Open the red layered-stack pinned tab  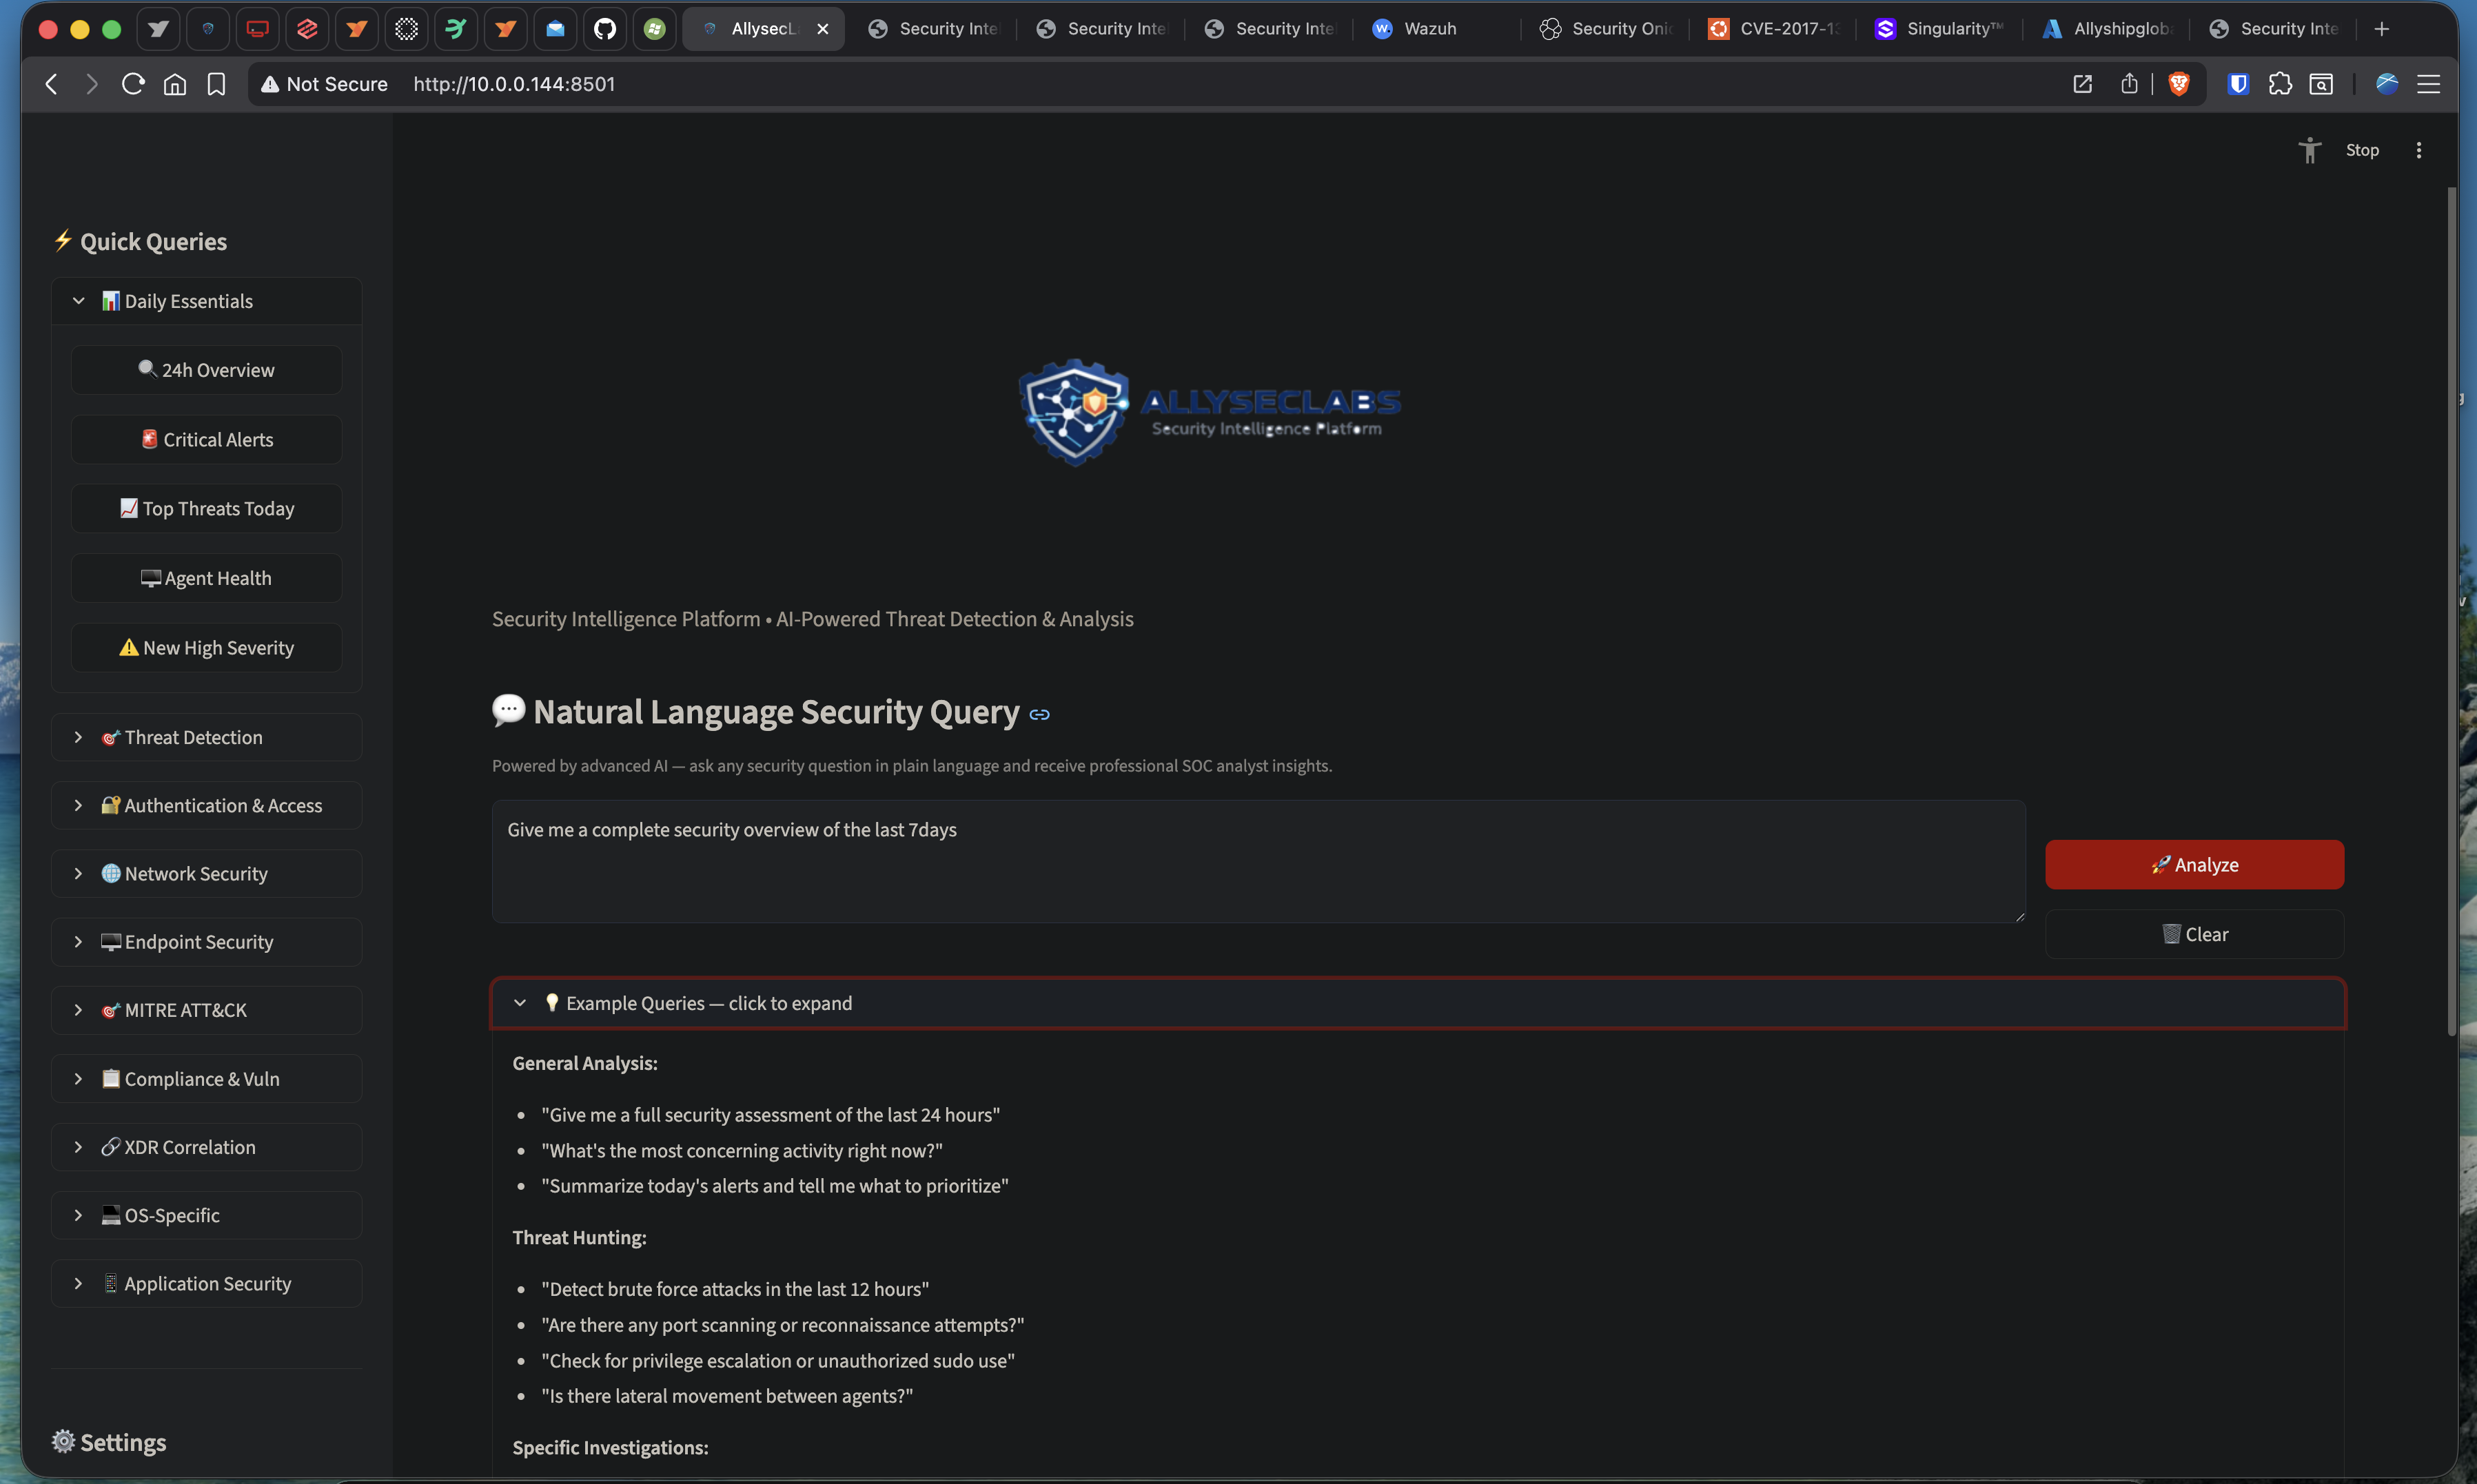click(x=307, y=29)
